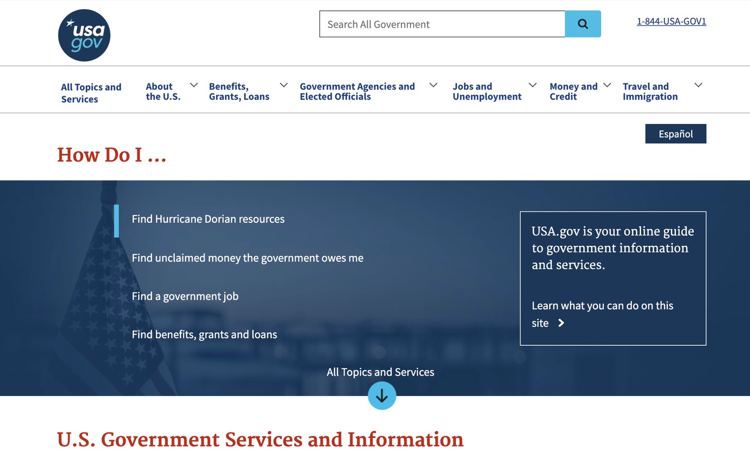Click All Topics and Services text above arrow
Image resolution: width=750 pixels, height=450 pixels.
tap(380, 372)
